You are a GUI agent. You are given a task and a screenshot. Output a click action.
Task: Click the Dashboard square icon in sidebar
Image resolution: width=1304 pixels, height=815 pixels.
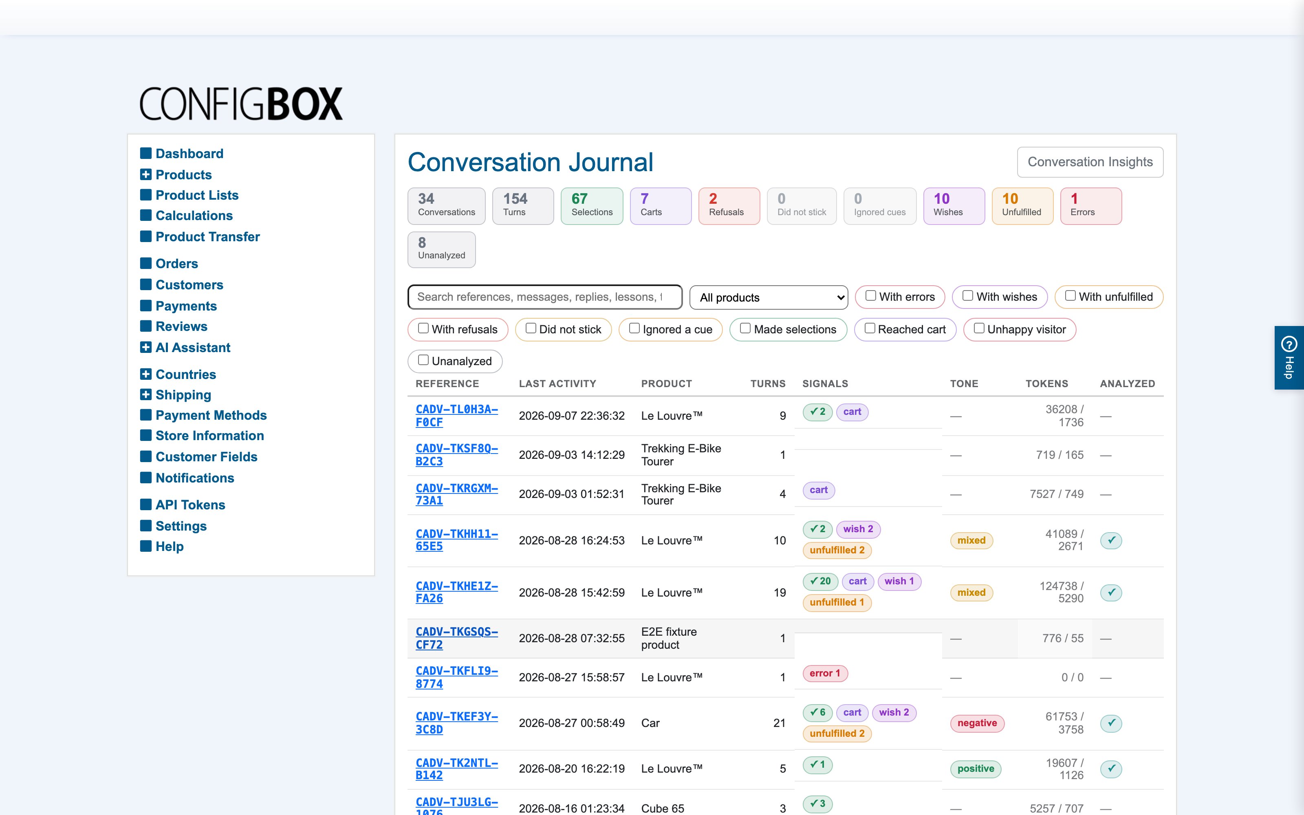tap(145, 153)
